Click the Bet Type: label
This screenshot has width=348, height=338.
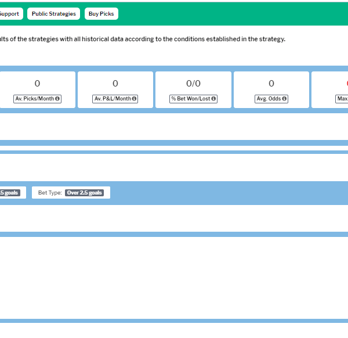coord(50,193)
